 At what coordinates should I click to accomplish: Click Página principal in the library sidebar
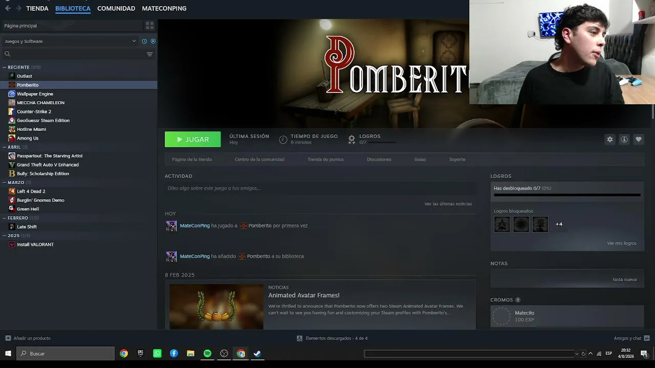(20, 26)
